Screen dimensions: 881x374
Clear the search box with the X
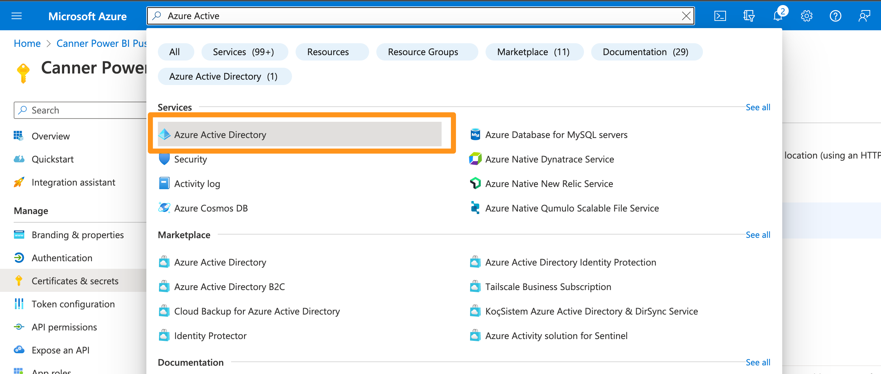click(x=686, y=16)
